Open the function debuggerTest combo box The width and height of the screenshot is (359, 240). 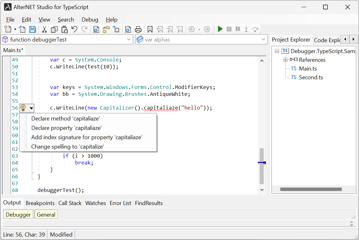click(67, 40)
